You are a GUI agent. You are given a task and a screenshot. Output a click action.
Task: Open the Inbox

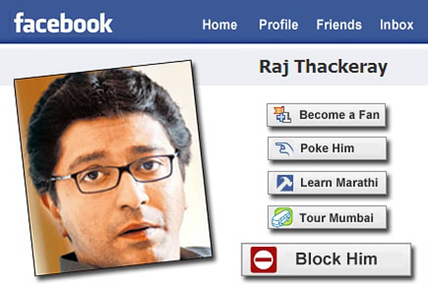click(x=397, y=25)
